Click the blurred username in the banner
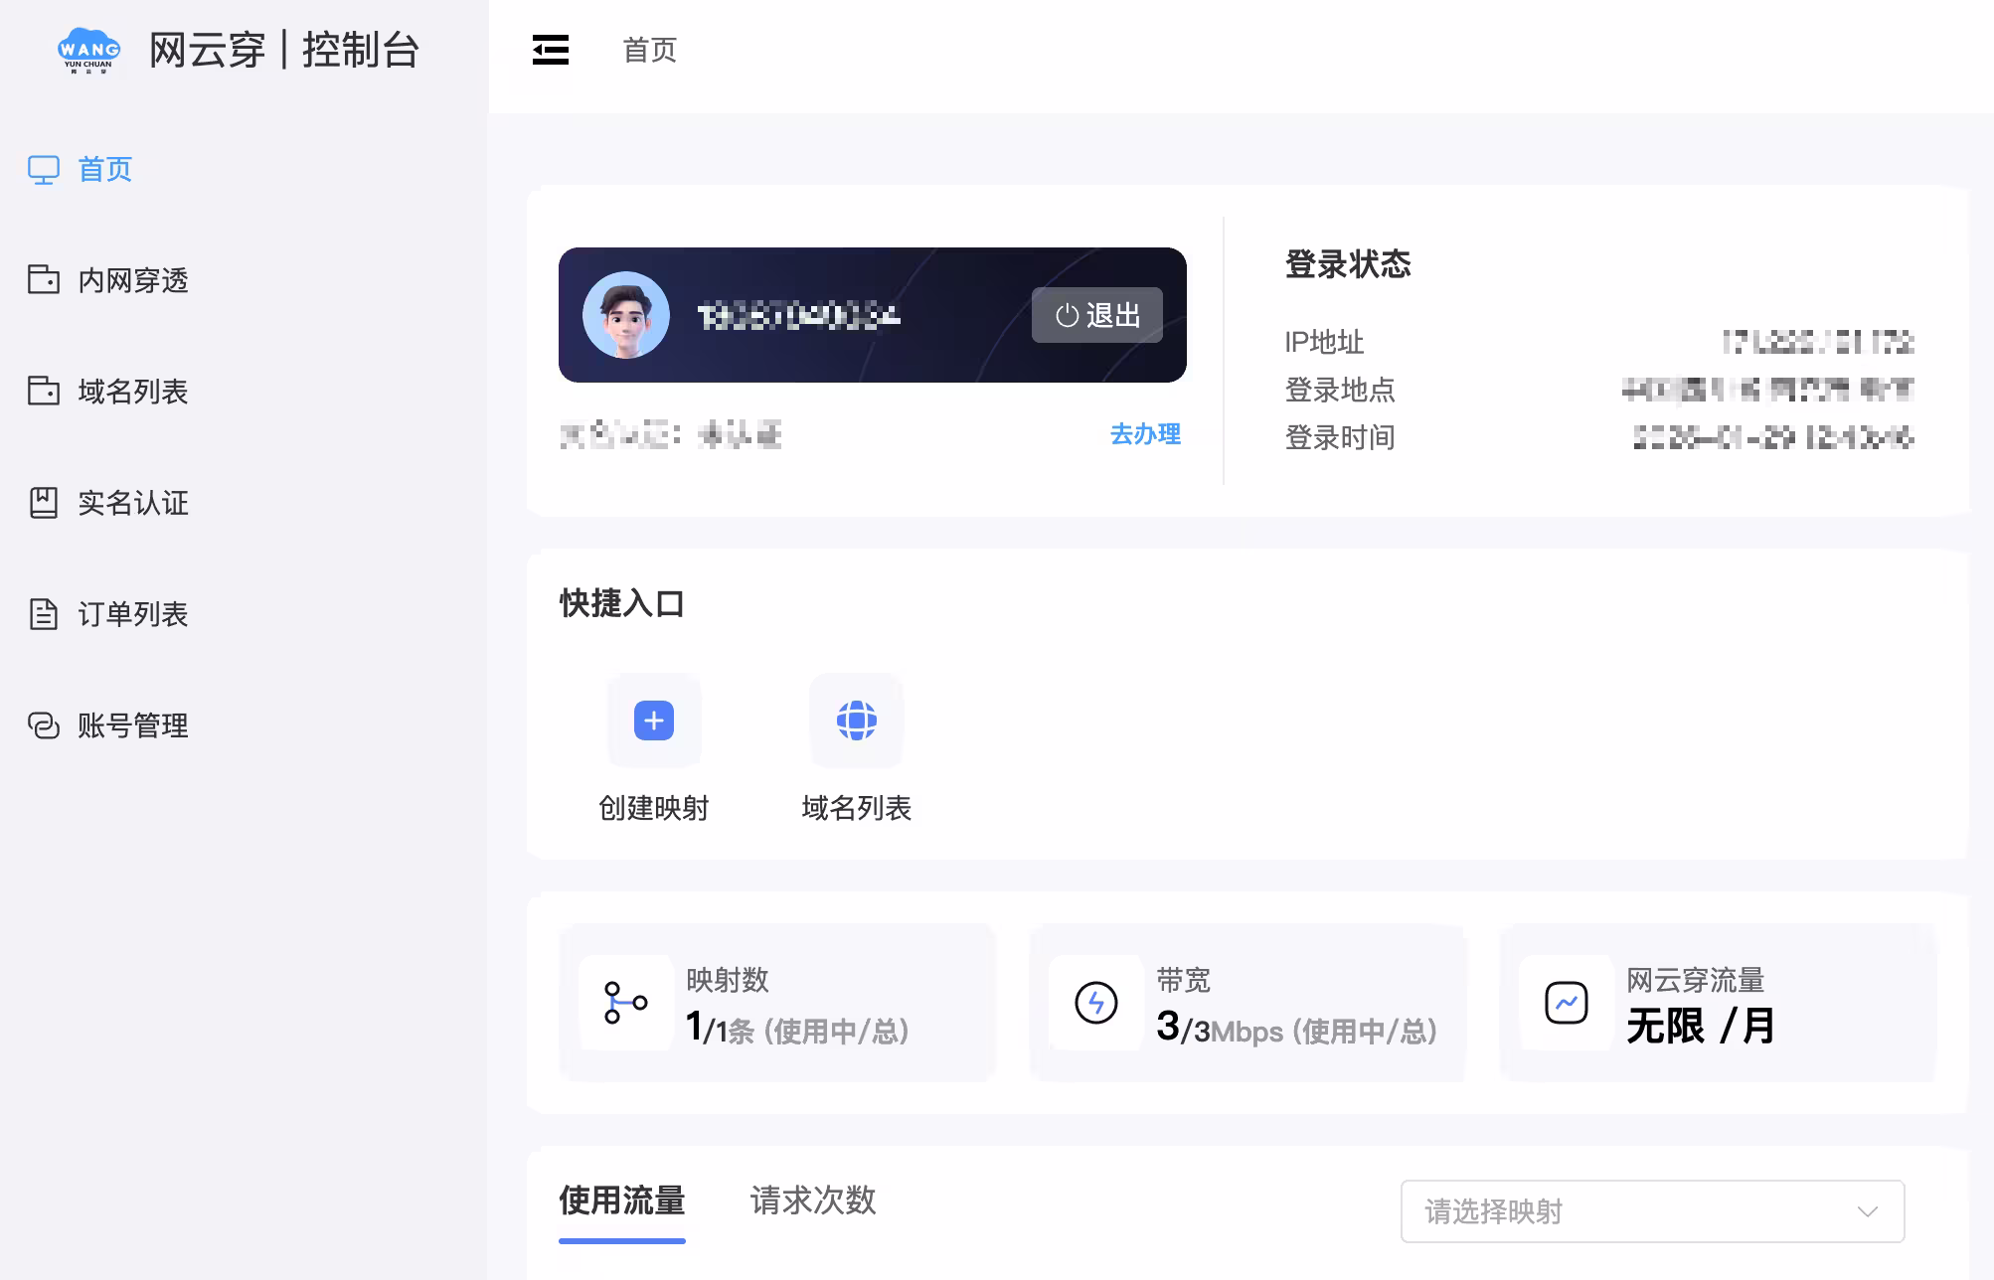Screen dimensions: 1994x1280 798,316
